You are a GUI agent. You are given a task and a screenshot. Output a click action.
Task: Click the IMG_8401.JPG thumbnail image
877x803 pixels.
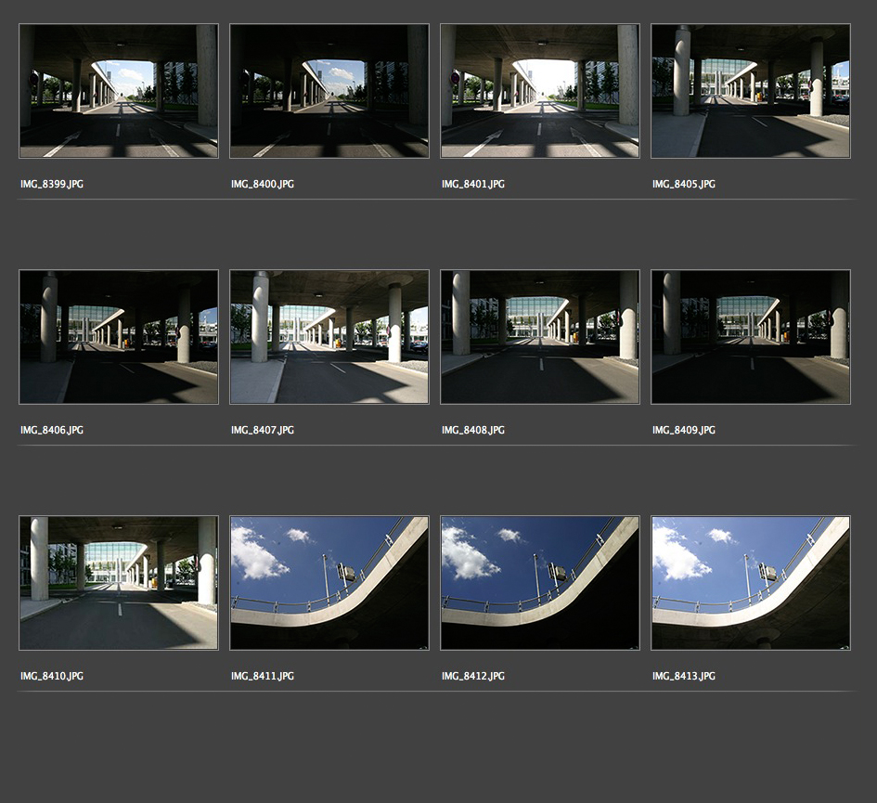coord(539,91)
